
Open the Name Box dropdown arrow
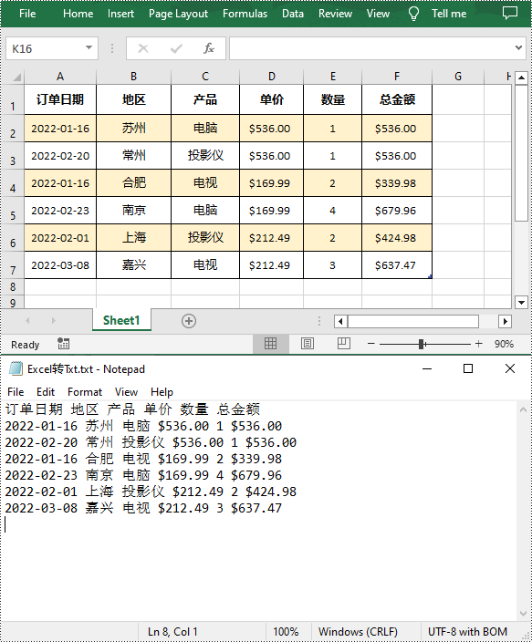pos(89,48)
